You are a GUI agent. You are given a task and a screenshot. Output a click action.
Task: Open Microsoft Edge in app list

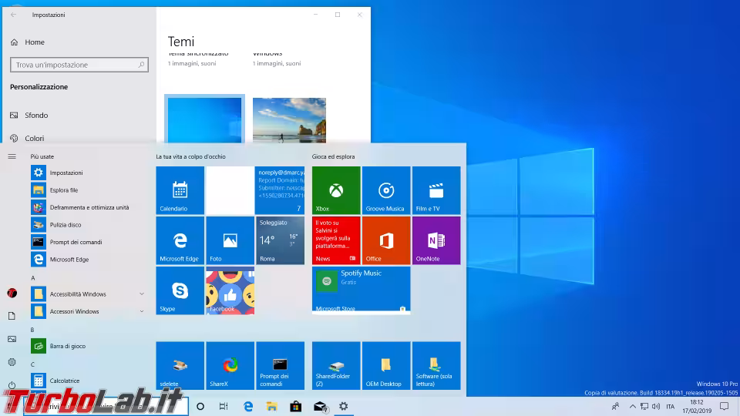(x=88, y=260)
